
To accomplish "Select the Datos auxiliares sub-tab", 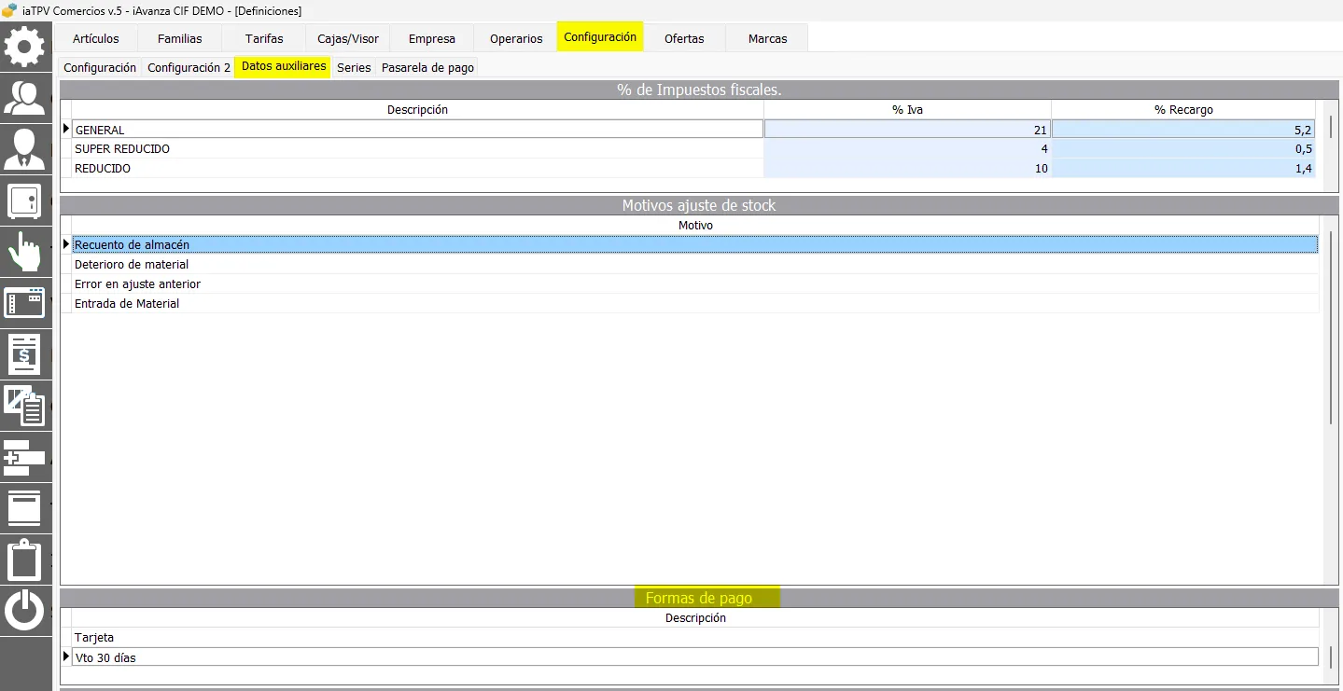I will point(284,67).
